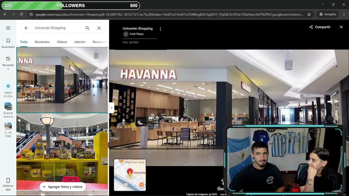Click browser forward arrow
This screenshot has height=196, width=349.
tap(13, 14)
